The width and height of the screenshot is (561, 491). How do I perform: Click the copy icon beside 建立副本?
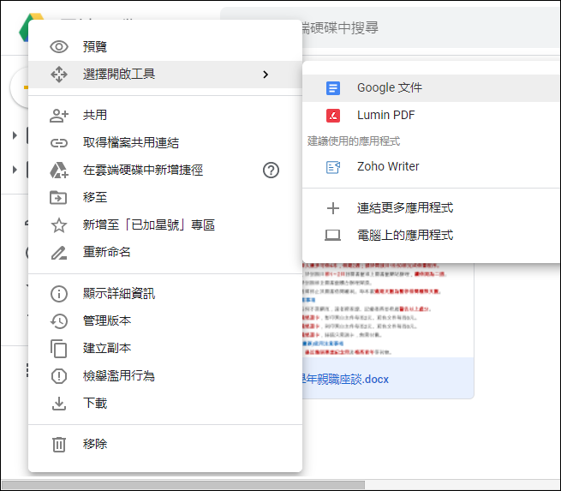point(59,349)
